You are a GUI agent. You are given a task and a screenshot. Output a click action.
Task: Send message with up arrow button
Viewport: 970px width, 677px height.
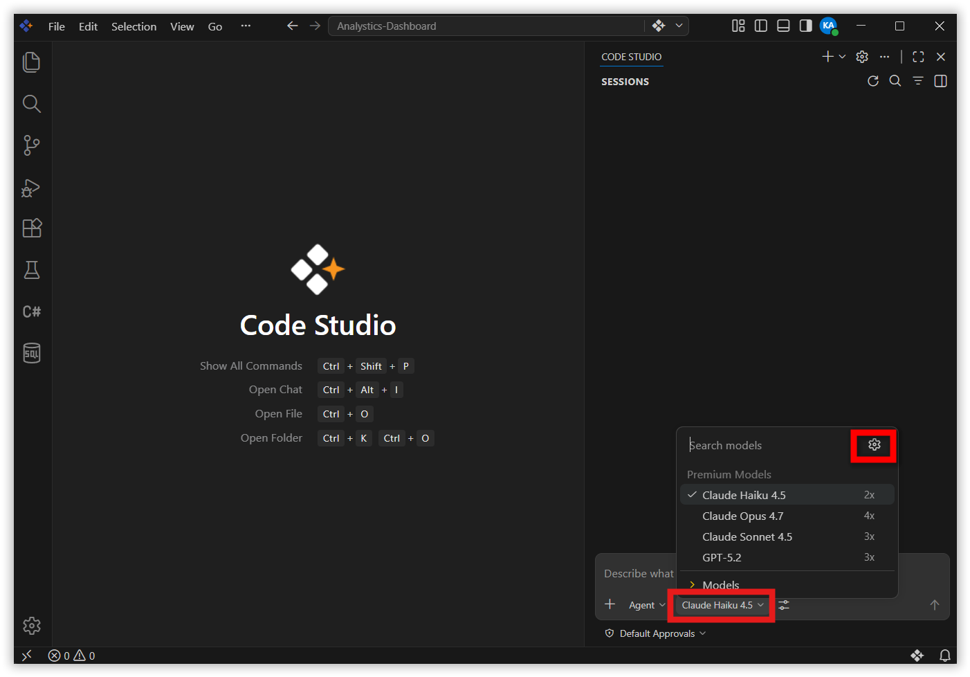click(935, 605)
